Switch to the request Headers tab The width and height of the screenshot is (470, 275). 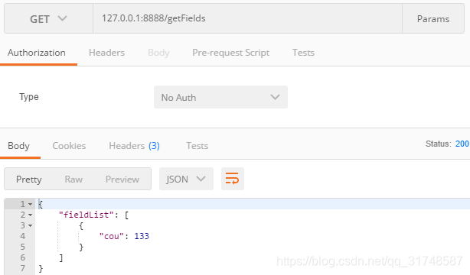106,53
